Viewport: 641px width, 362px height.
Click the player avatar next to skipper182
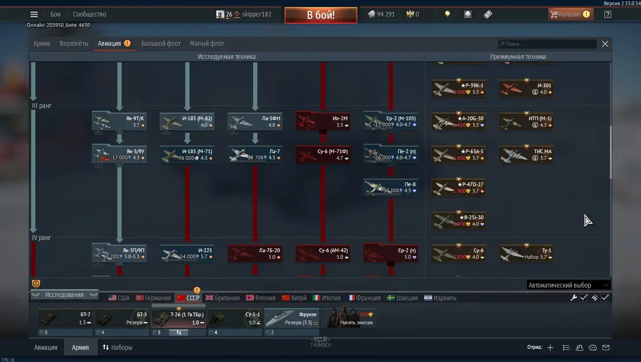click(x=220, y=14)
